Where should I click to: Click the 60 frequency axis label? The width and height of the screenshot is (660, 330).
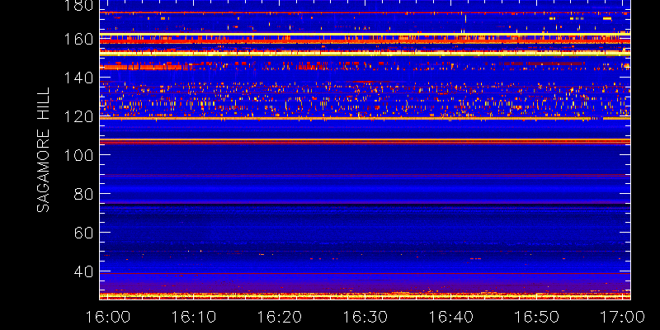[84, 233]
